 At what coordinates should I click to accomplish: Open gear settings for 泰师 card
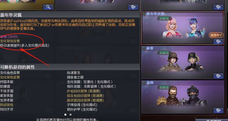218,110
